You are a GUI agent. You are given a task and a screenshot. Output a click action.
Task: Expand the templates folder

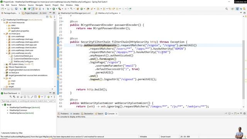coord(7,28)
